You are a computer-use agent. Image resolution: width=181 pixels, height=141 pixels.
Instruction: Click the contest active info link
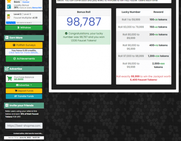point(28,133)
